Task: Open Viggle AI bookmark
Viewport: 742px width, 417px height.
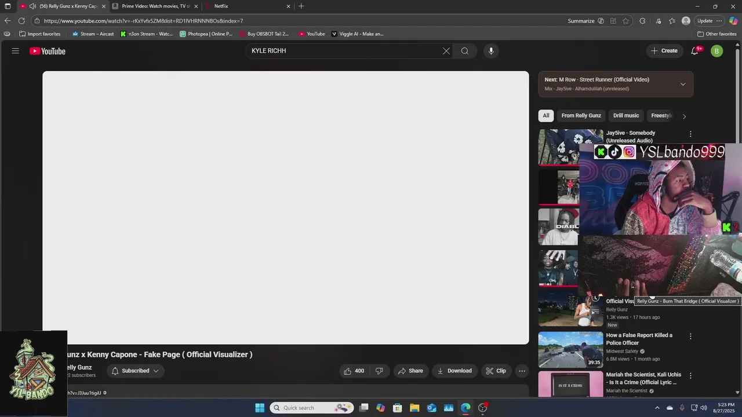Action: pos(357,34)
